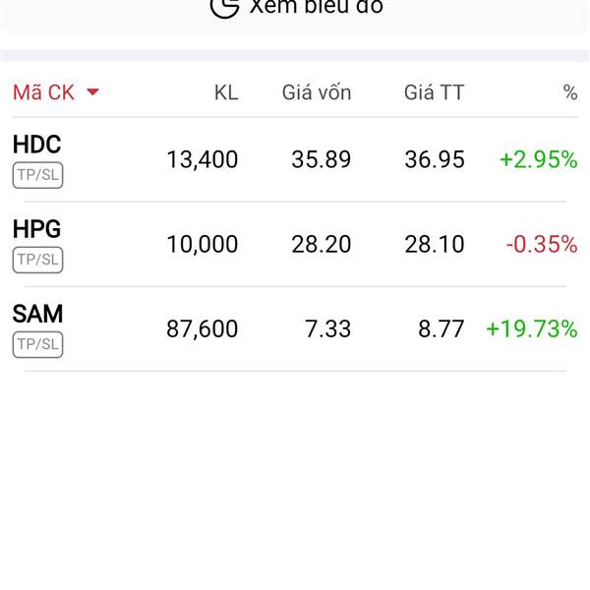Image resolution: width=590 pixels, height=590 pixels.
Task: Toggle sort arrow beside Mã CK
Action: pyautogui.click(x=92, y=91)
